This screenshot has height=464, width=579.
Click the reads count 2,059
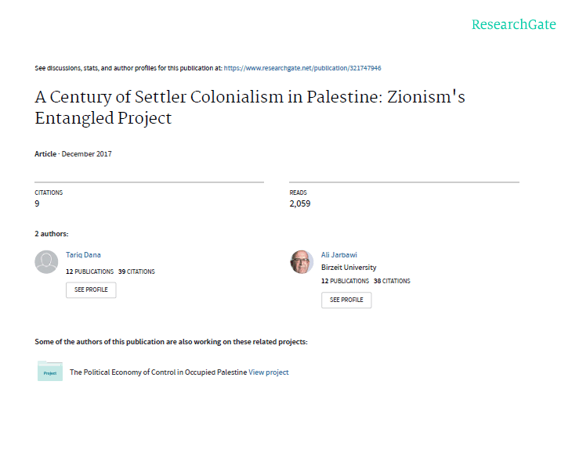[x=302, y=203]
